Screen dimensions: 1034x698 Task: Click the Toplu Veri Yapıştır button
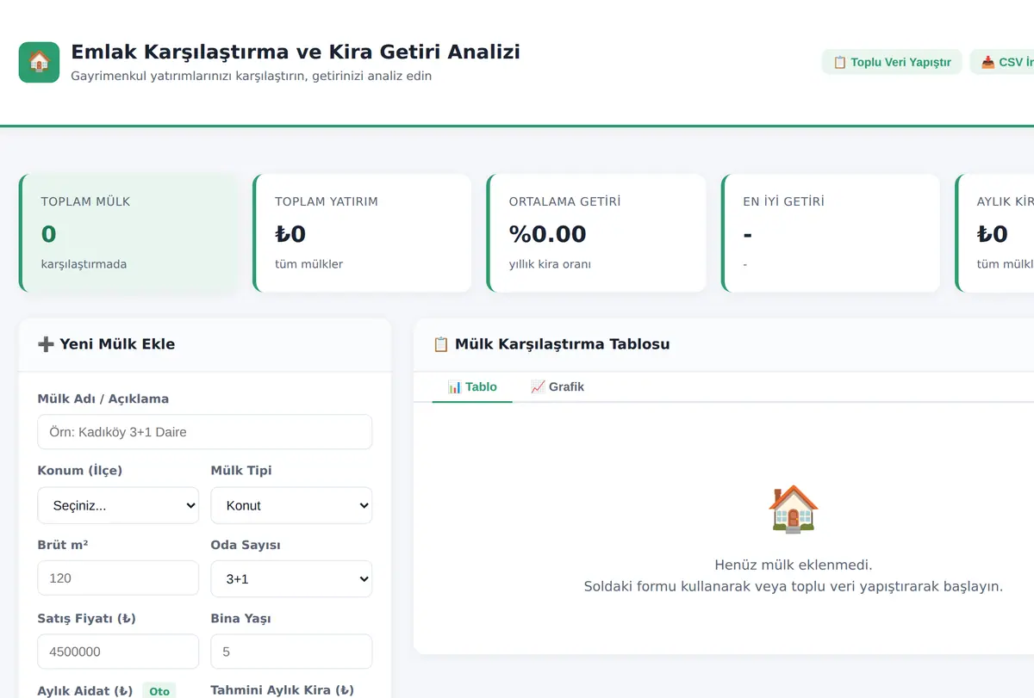click(892, 62)
